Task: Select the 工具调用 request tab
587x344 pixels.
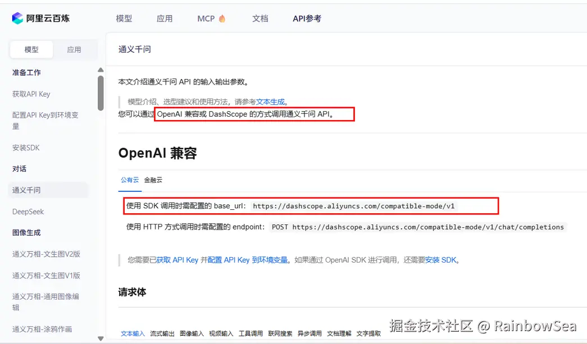Action: (x=251, y=333)
